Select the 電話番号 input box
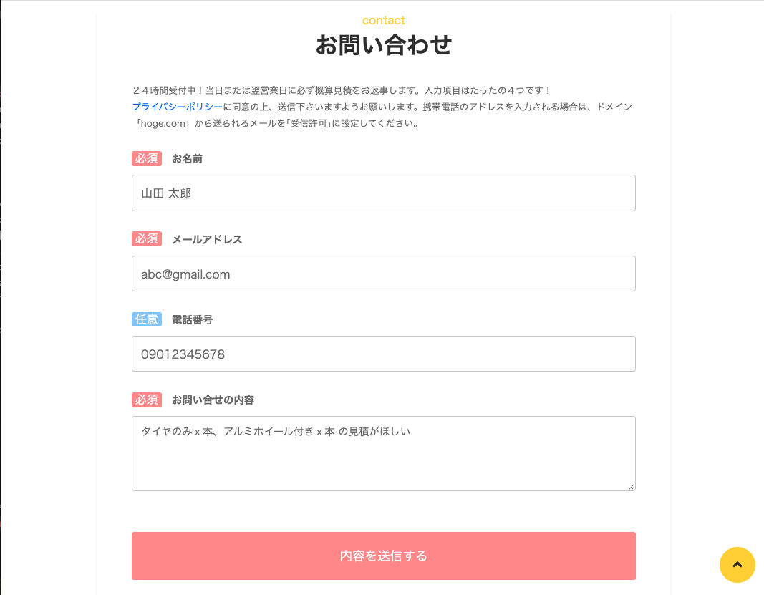 (x=383, y=354)
